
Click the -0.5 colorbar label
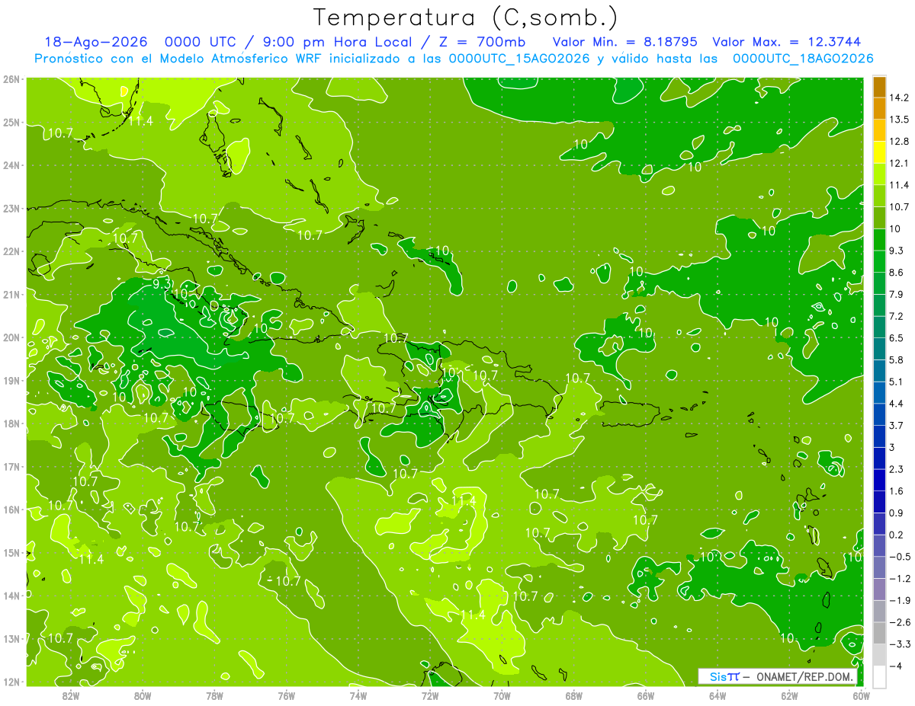pyautogui.click(x=899, y=557)
